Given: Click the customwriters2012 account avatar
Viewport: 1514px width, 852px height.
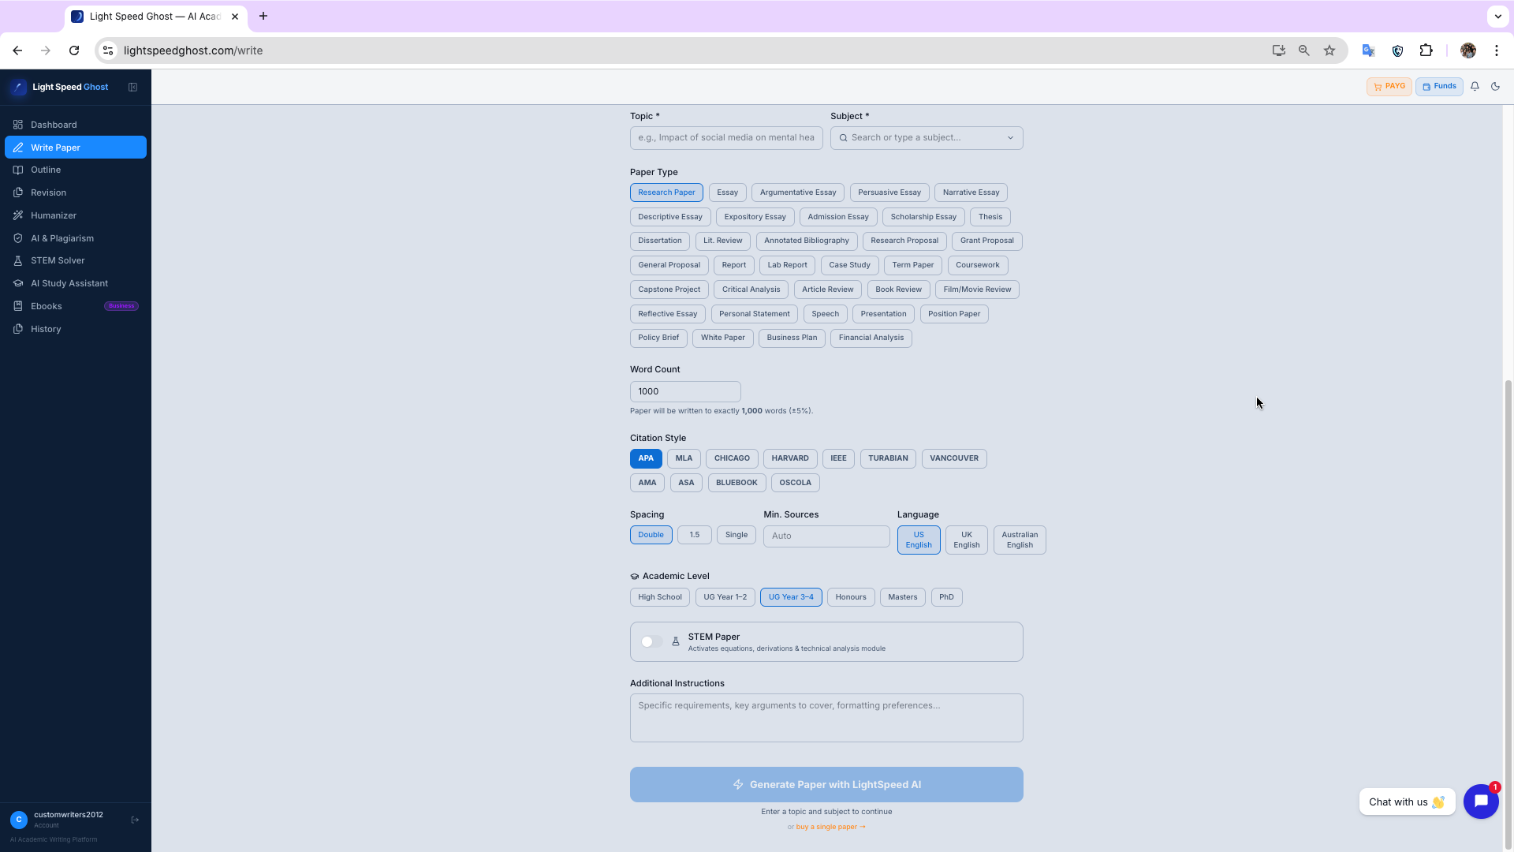Looking at the screenshot, I should point(19,820).
